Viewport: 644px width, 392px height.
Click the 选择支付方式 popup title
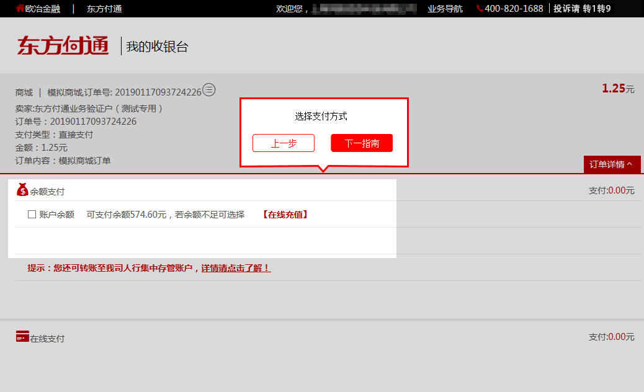[x=321, y=116]
